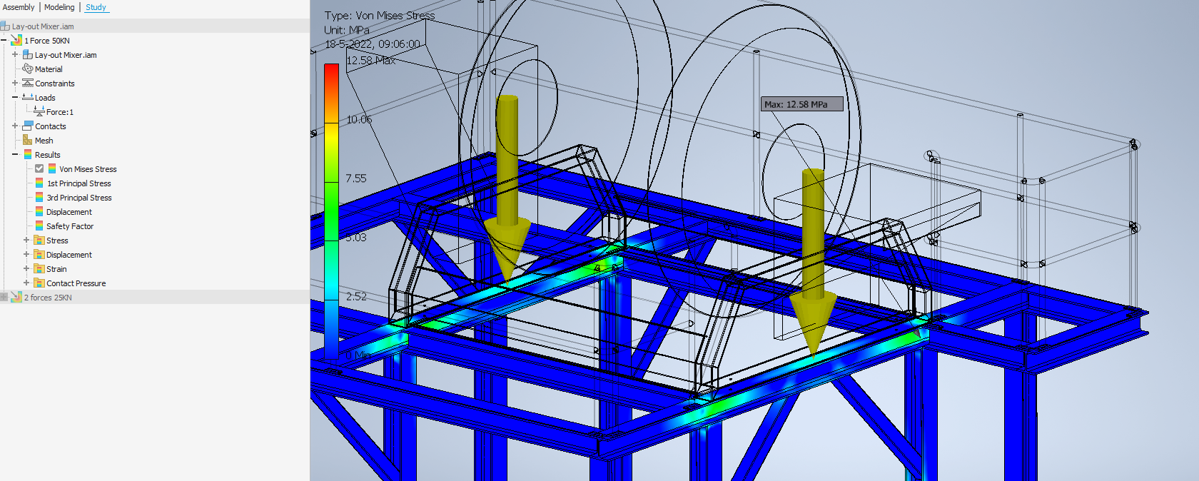Click the 2 forces 25KN study icon
This screenshot has width=1199, height=481.
16,298
